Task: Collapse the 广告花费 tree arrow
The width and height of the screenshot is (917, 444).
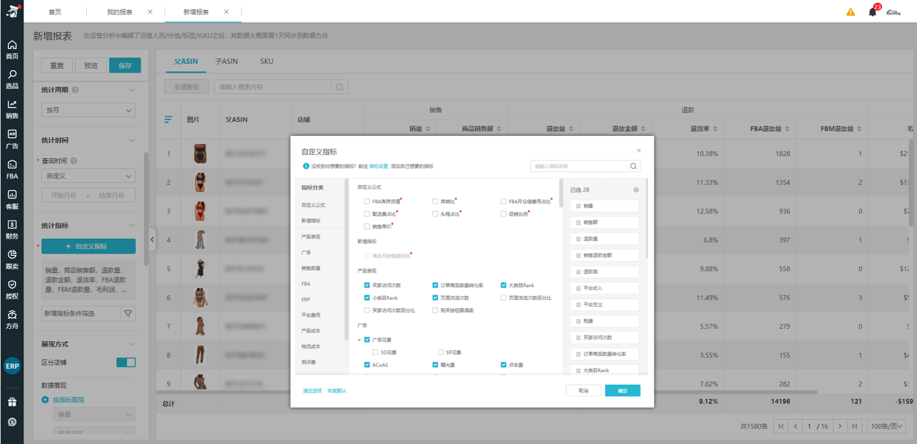Action: pyautogui.click(x=359, y=340)
